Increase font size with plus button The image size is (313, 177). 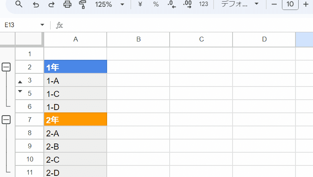[305, 4]
